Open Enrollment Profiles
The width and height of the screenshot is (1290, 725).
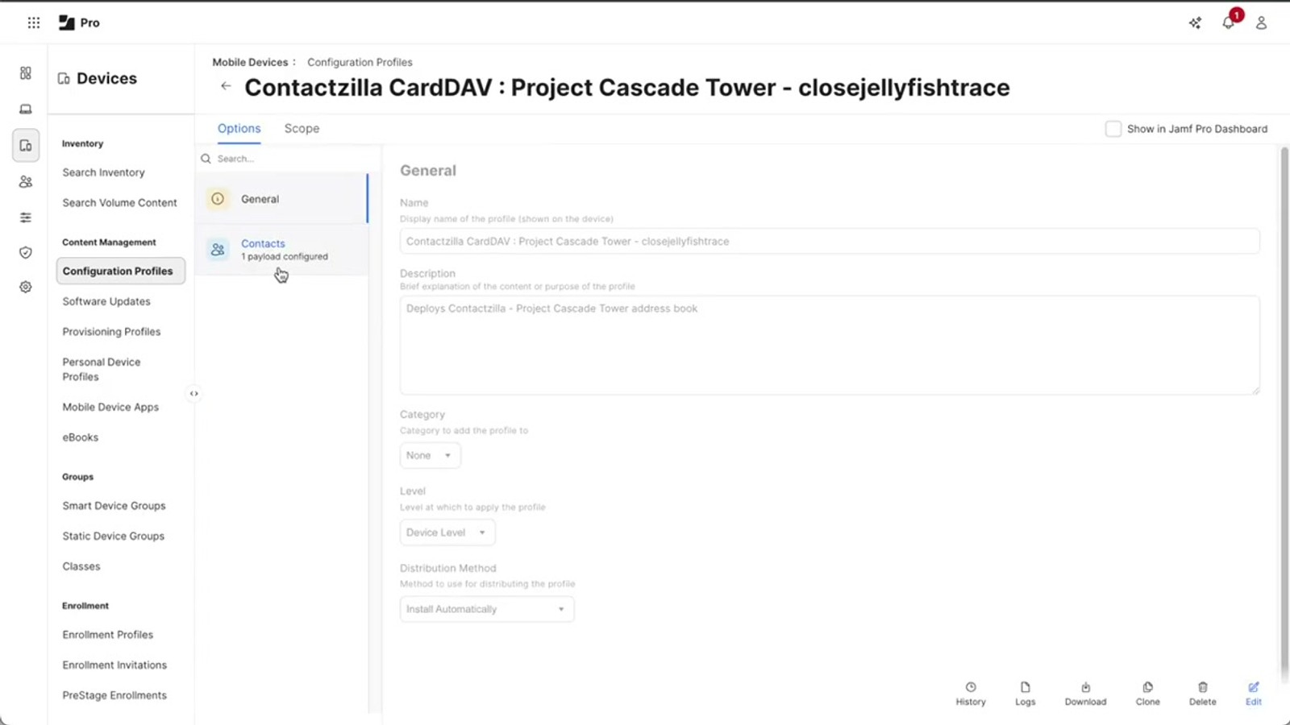[108, 635]
